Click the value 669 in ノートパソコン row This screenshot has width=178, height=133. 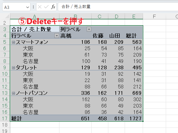click(x=137, y=93)
